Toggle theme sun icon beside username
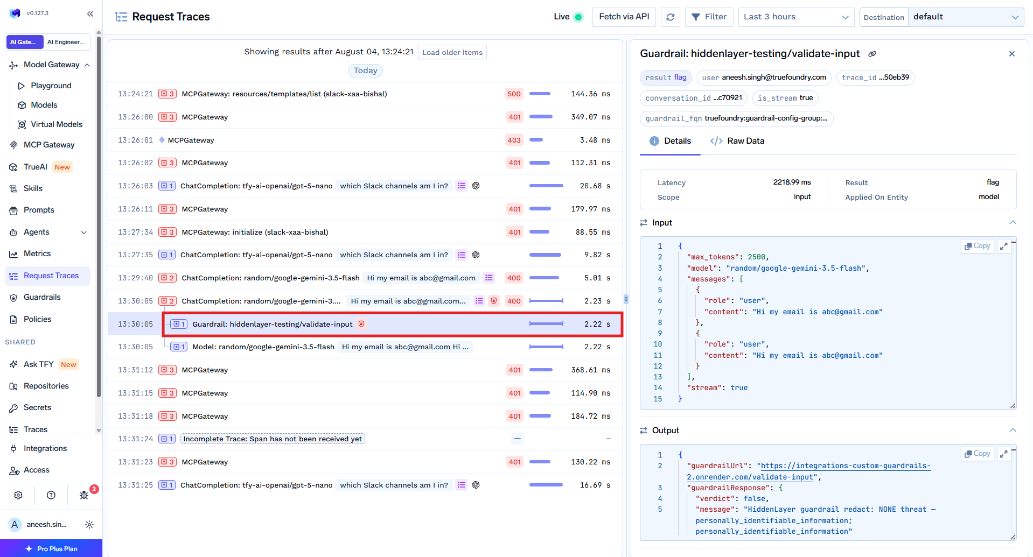Image resolution: width=1033 pixels, height=557 pixels. tap(89, 524)
